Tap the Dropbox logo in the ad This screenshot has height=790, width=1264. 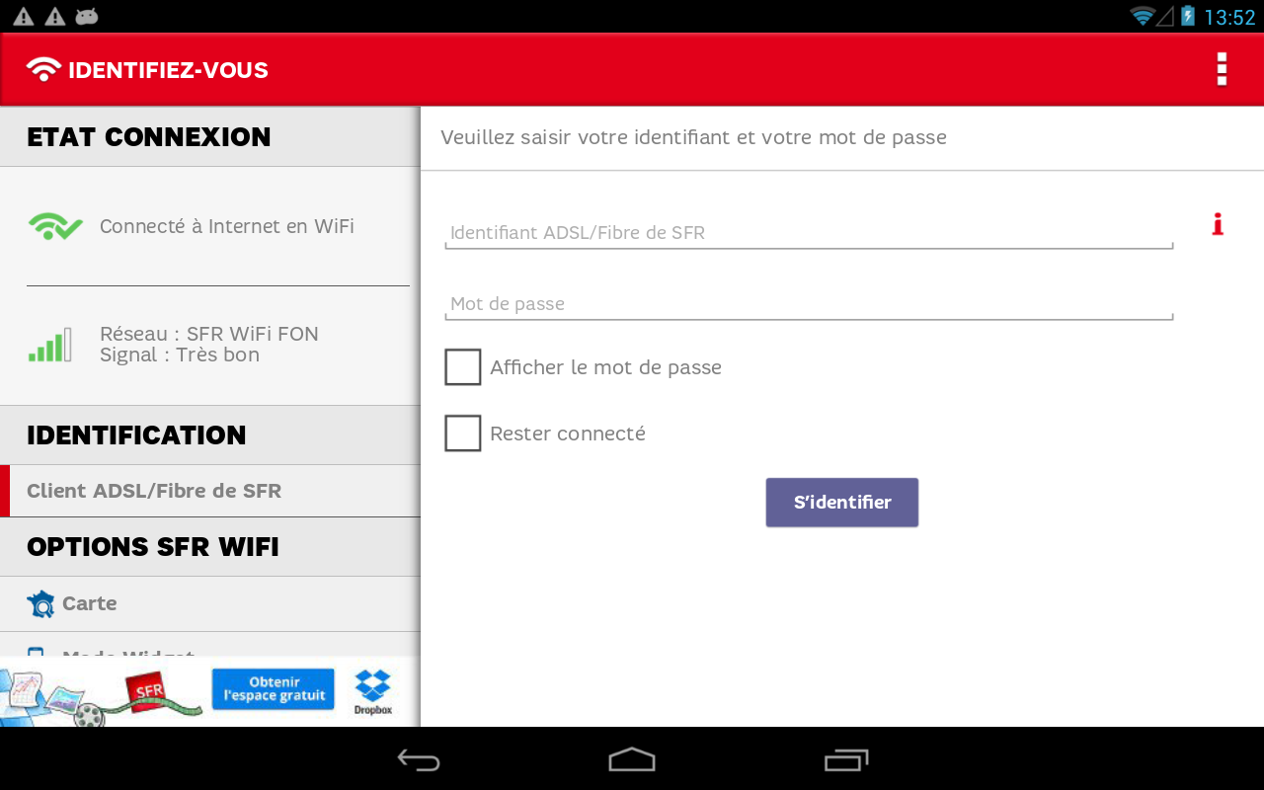pyautogui.click(x=373, y=691)
